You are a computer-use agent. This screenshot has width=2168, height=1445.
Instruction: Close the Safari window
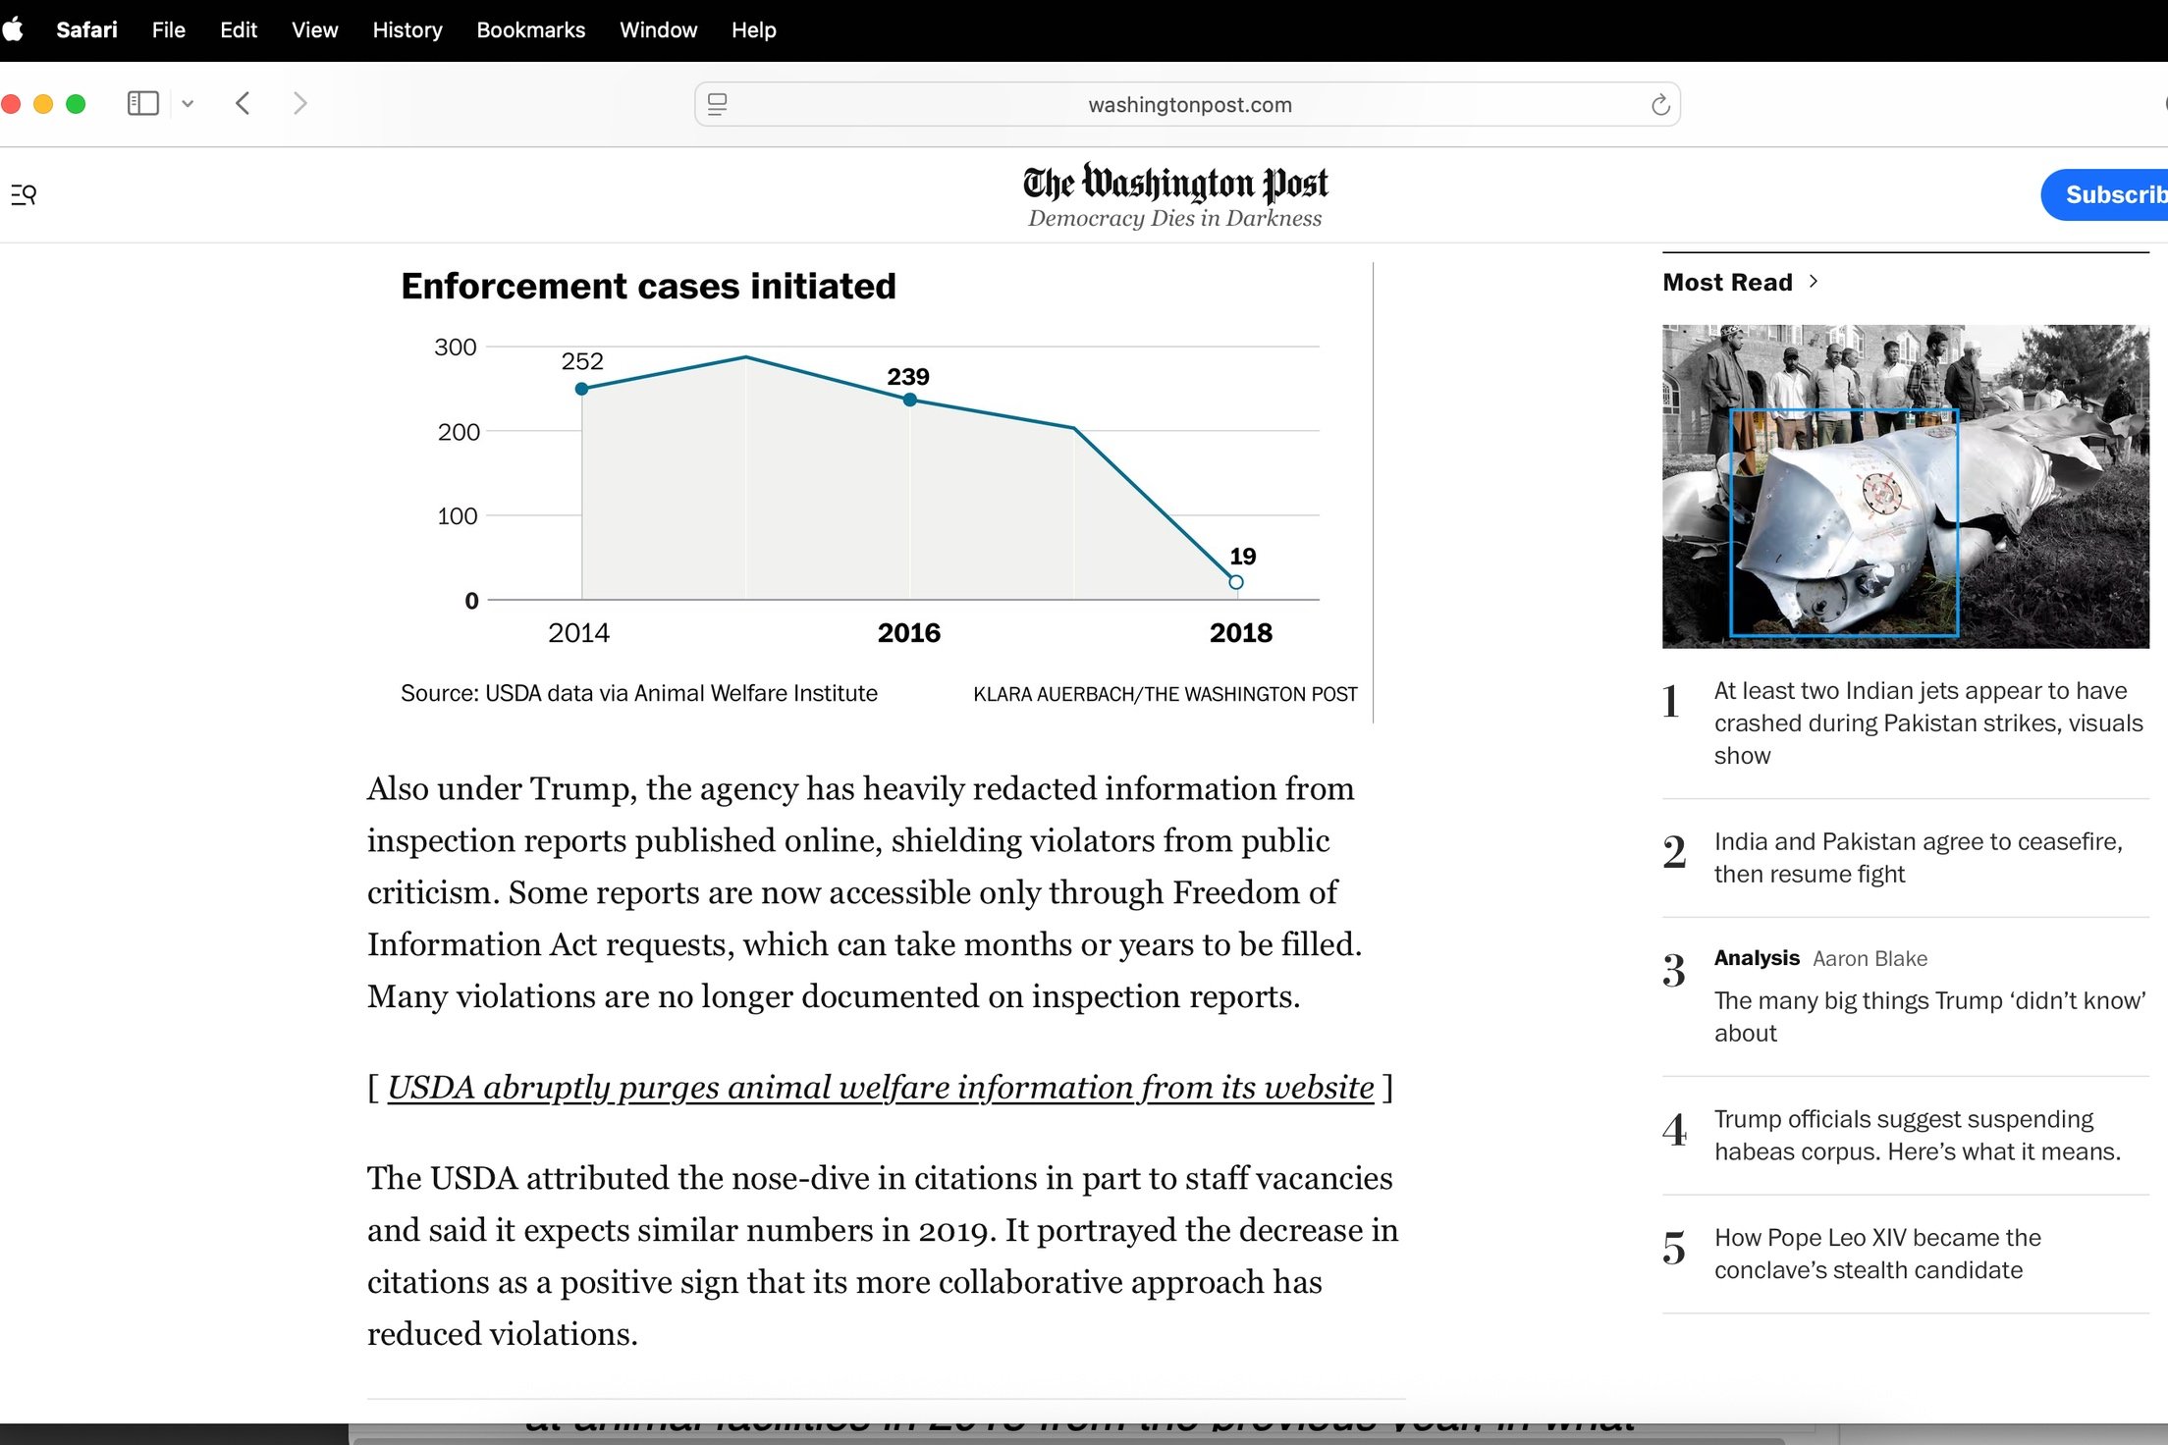[x=12, y=103]
